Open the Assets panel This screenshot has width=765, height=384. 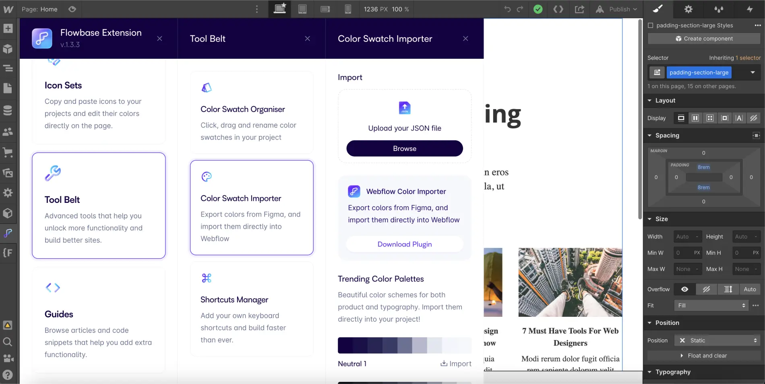coord(8,173)
